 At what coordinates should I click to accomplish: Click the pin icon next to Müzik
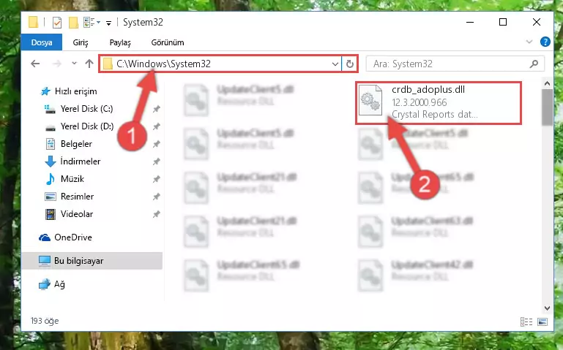pyautogui.click(x=156, y=179)
